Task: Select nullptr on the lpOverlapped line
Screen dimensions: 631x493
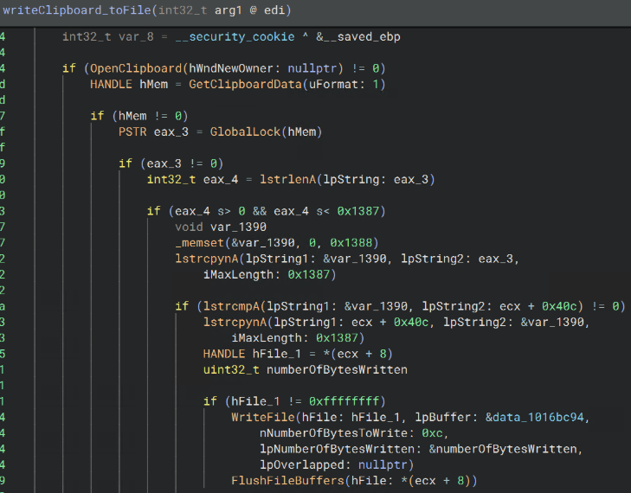Action: [383, 464]
